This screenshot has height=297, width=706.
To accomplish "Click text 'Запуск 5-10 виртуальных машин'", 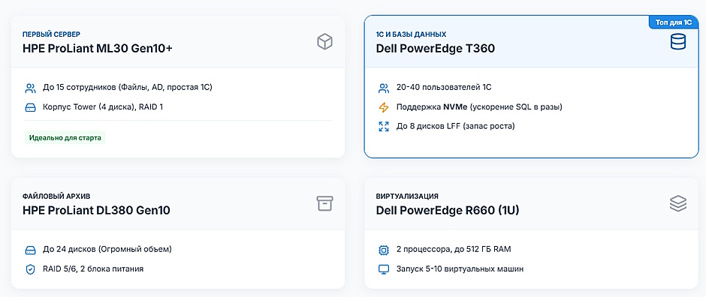I will [460, 269].
